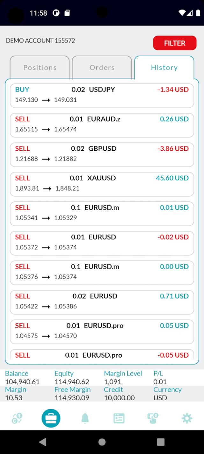Select the EURUSD 0.02 lot trade at 0.71 USD
Screen dimensions: 204x454
coord(102,302)
